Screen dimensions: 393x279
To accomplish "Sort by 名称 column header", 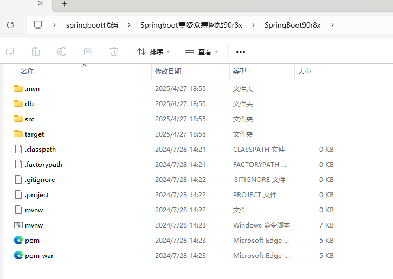I will (27, 71).
